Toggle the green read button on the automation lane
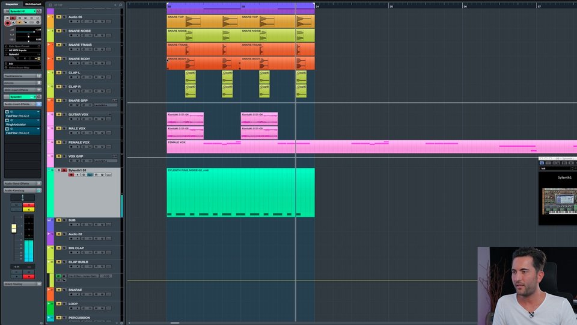Image resolution: width=577 pixels, height=325 pixels. [x=58, y=276]
